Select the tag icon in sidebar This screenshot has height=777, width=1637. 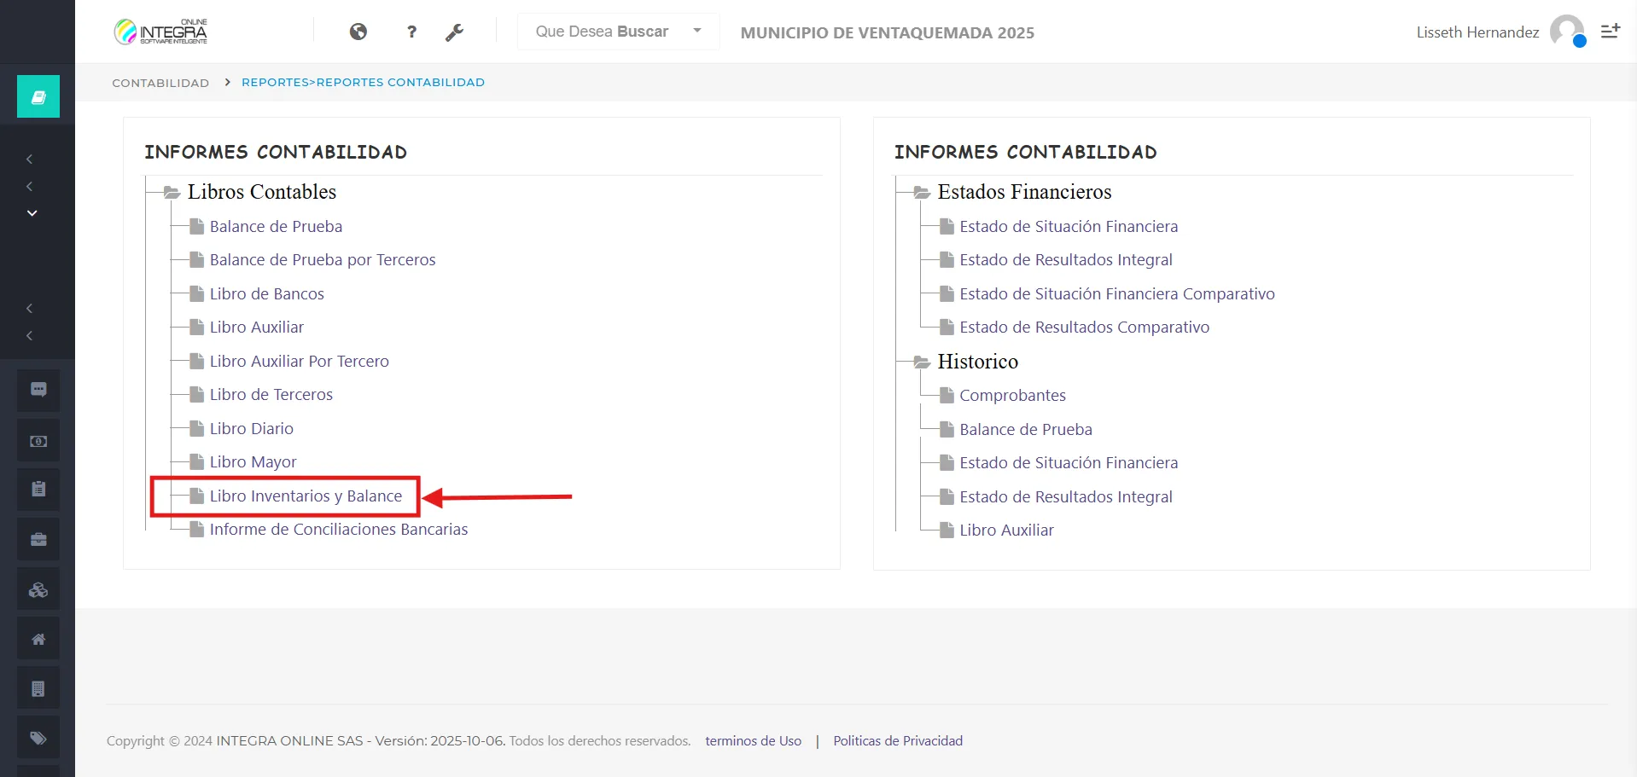(38, 737)
